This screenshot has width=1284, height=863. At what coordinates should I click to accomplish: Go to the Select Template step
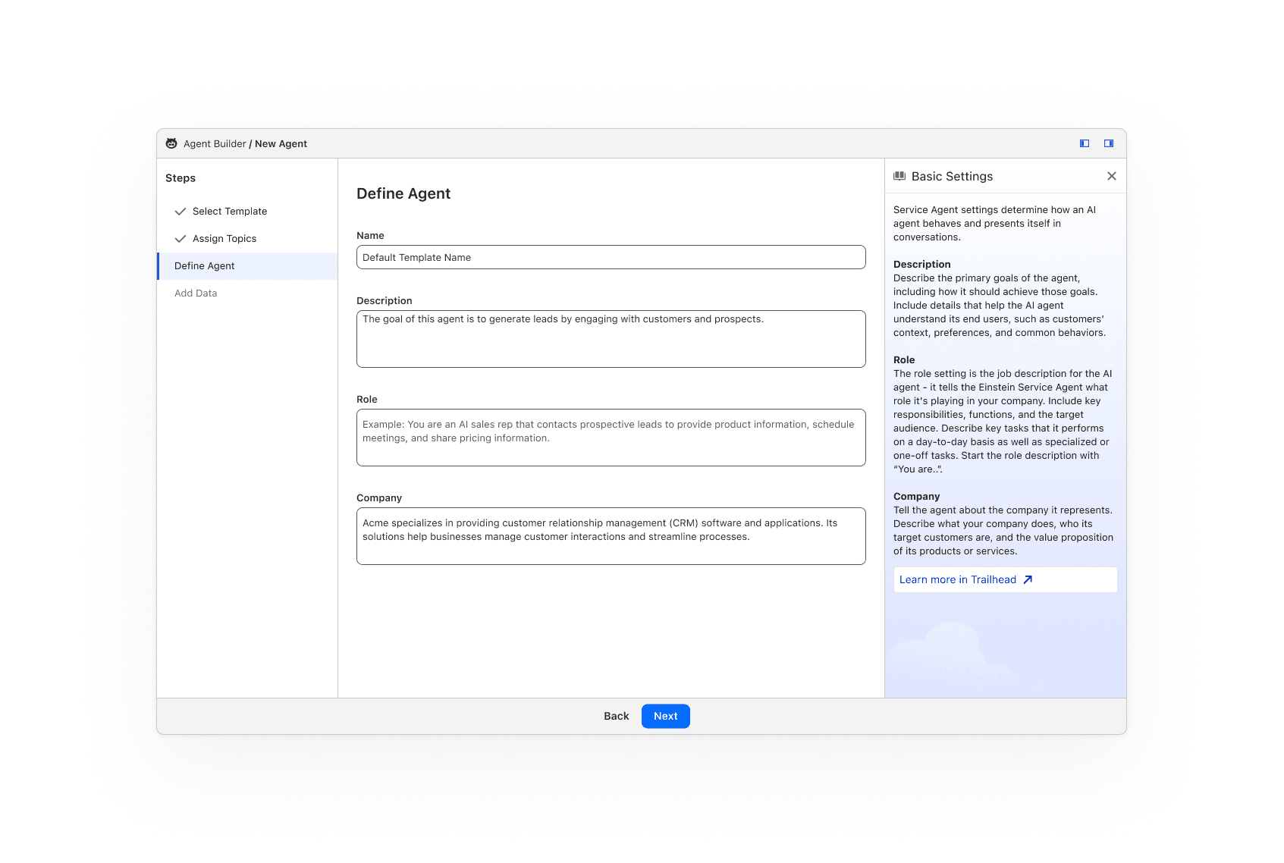click(x=247, y=212)
